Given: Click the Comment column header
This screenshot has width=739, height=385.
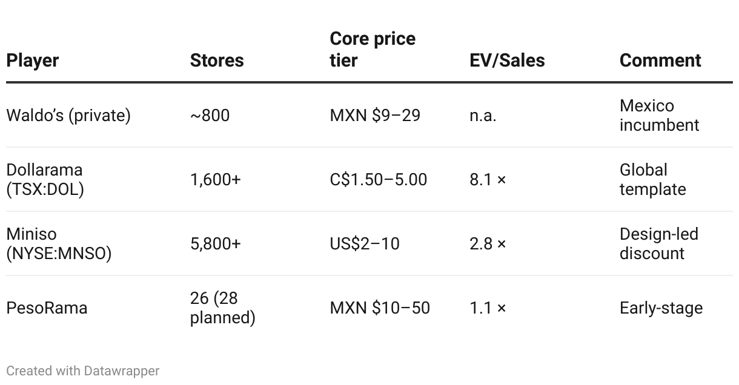Looking at the screenshot, I should 660,61.
